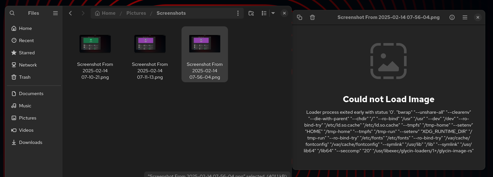This screenshot has width=493, height=177.
Task: Show image properties info button
Action: [x=452, y=17]
